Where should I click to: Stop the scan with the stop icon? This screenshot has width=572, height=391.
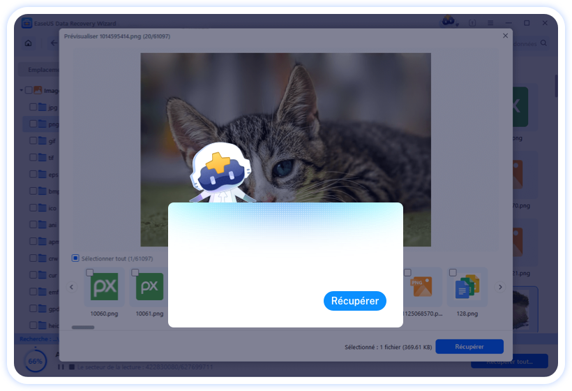pos(71,367)
